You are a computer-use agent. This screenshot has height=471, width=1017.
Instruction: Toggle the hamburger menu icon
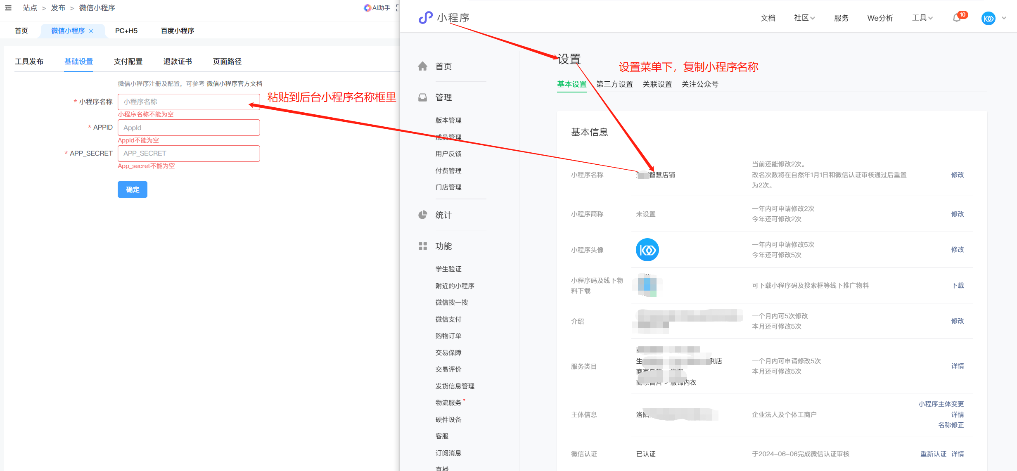tap(8, 8)
